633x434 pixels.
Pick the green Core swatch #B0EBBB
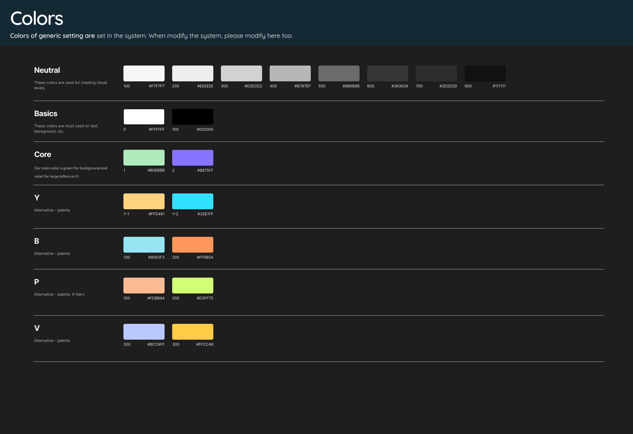[x=144, y=158]
